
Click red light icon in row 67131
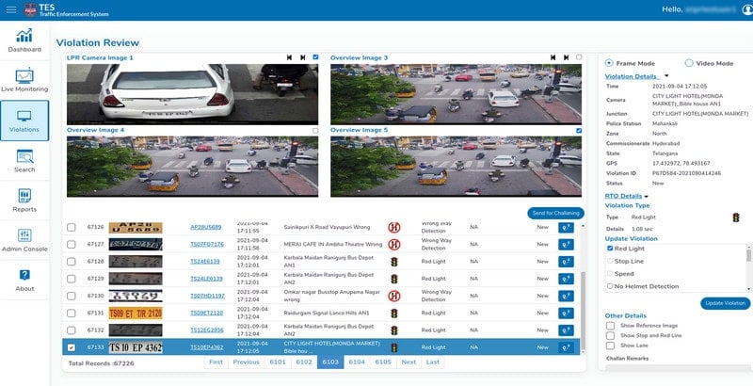[394, 313]
